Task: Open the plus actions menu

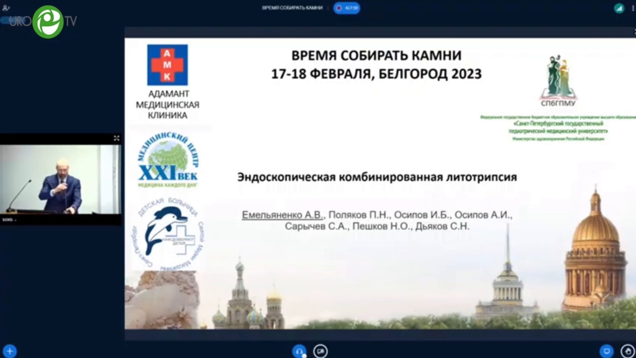Action: click(9, 351)
